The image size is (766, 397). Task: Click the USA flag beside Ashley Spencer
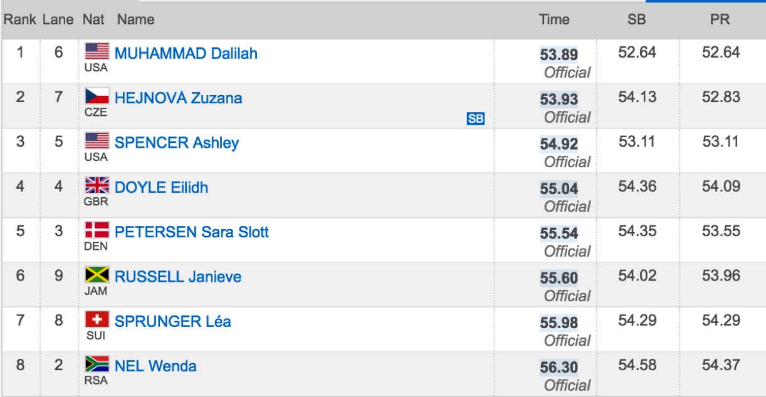97,140
